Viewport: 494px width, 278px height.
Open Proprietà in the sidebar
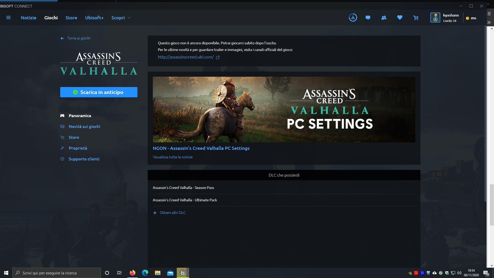pos(78,148)
